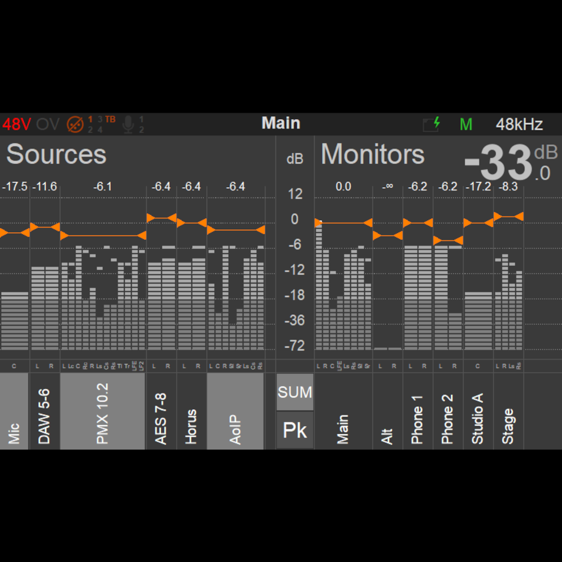Screen dimensions: 562x562
Task: Click the Stage orange level marker
Action: [x=509, y=216]
